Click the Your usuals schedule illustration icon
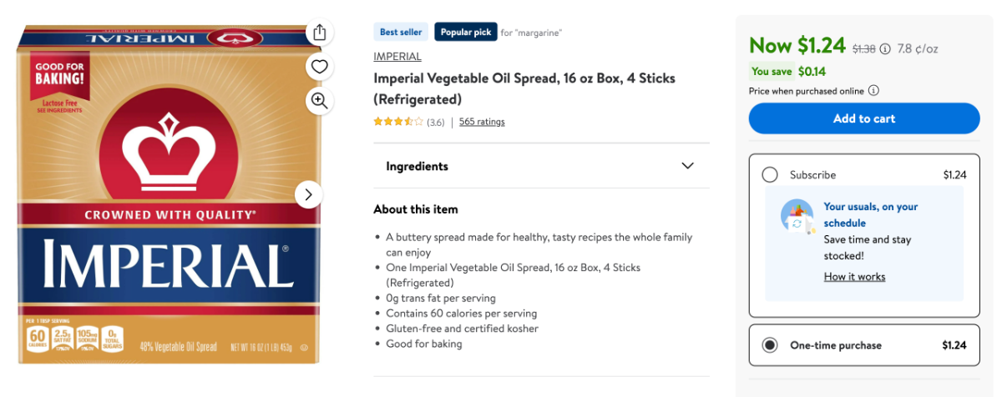 [797, 216]
